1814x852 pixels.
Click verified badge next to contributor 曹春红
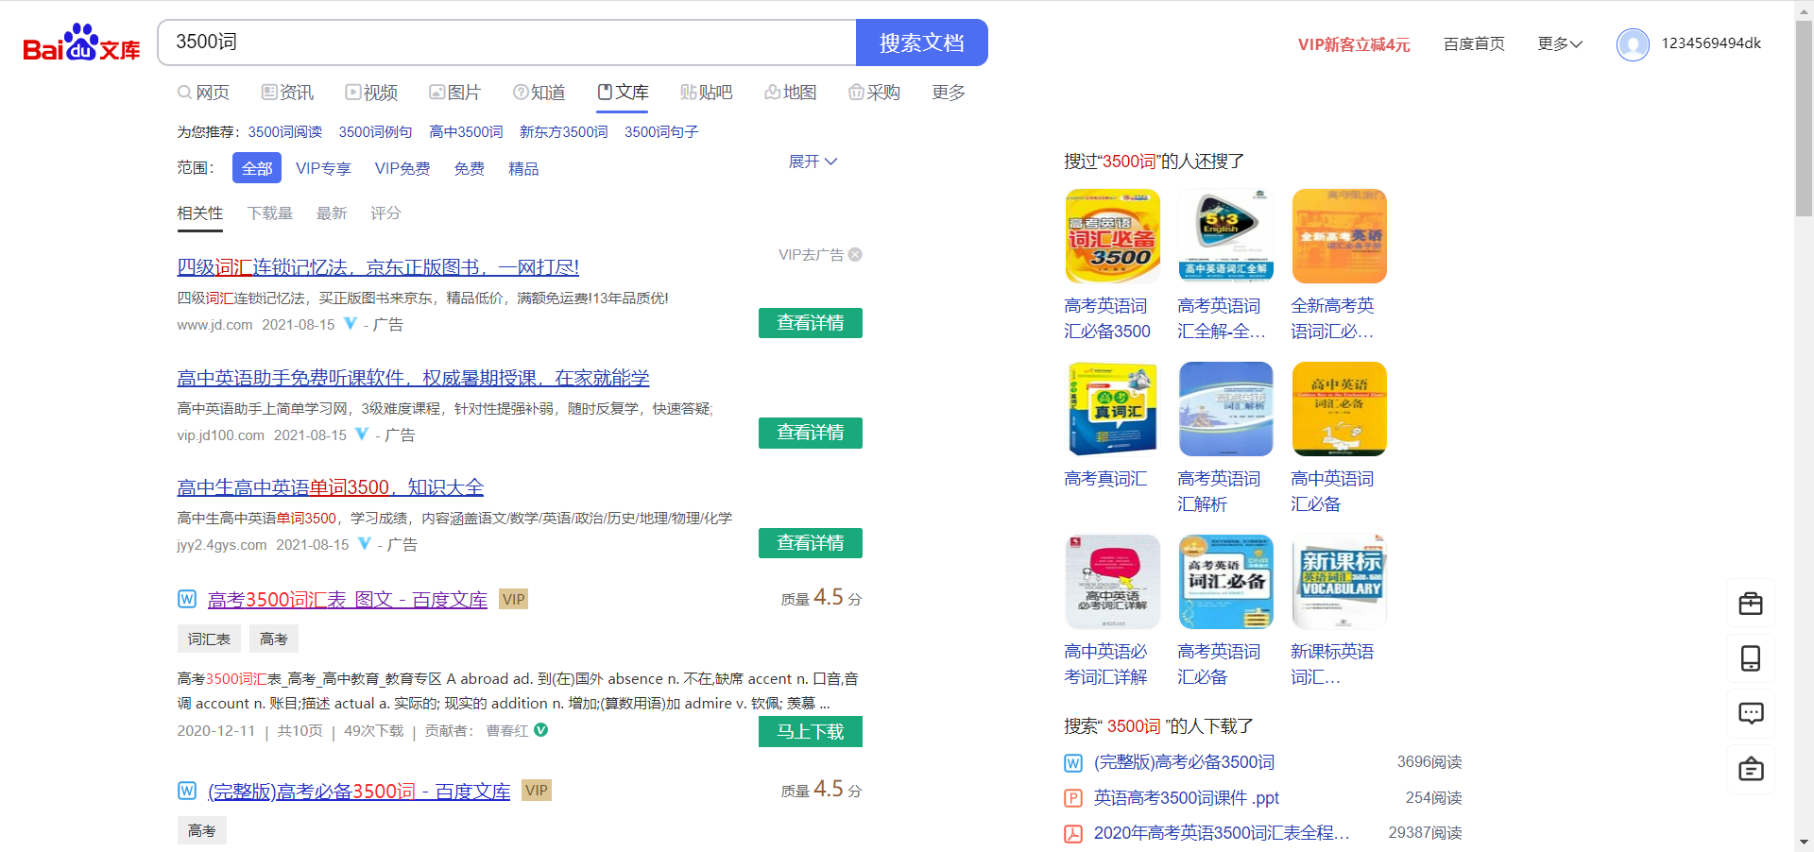point(541,730)
